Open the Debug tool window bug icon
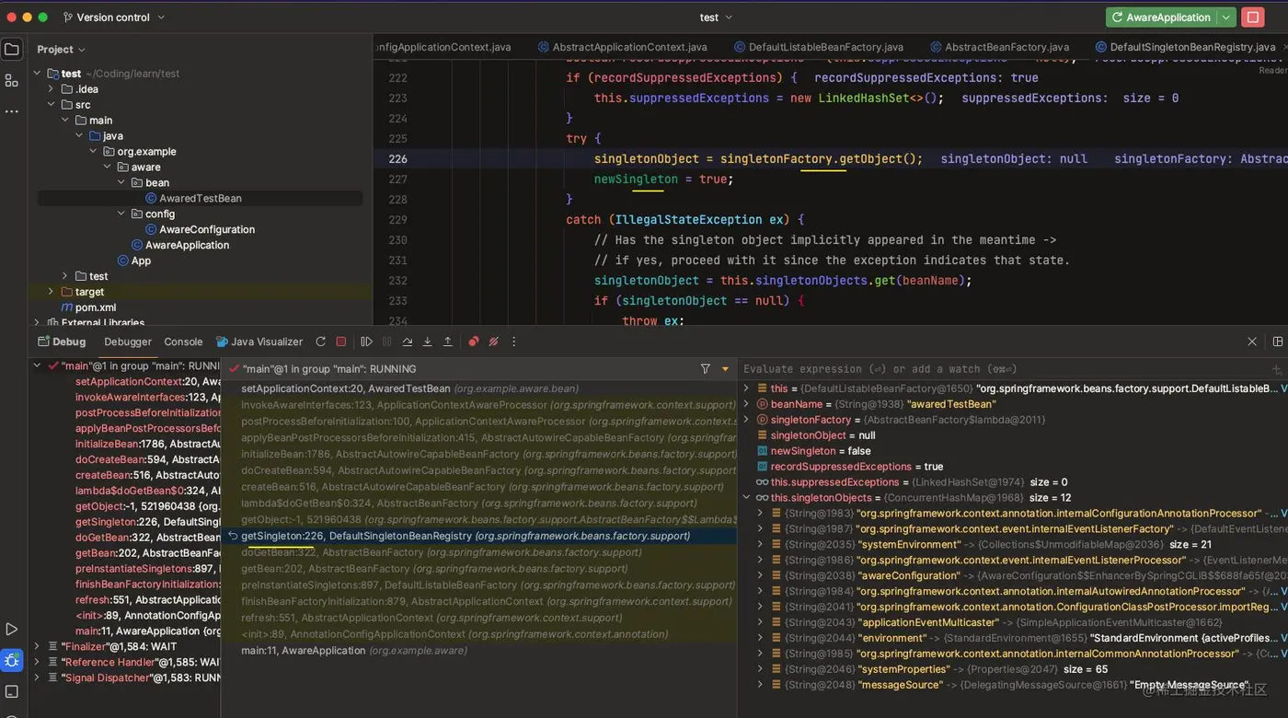 click(x=12, y=660)
